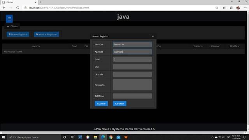Click the Edad column header
The height and width of the screenshot is (140, 249).
tap(74, 46)
